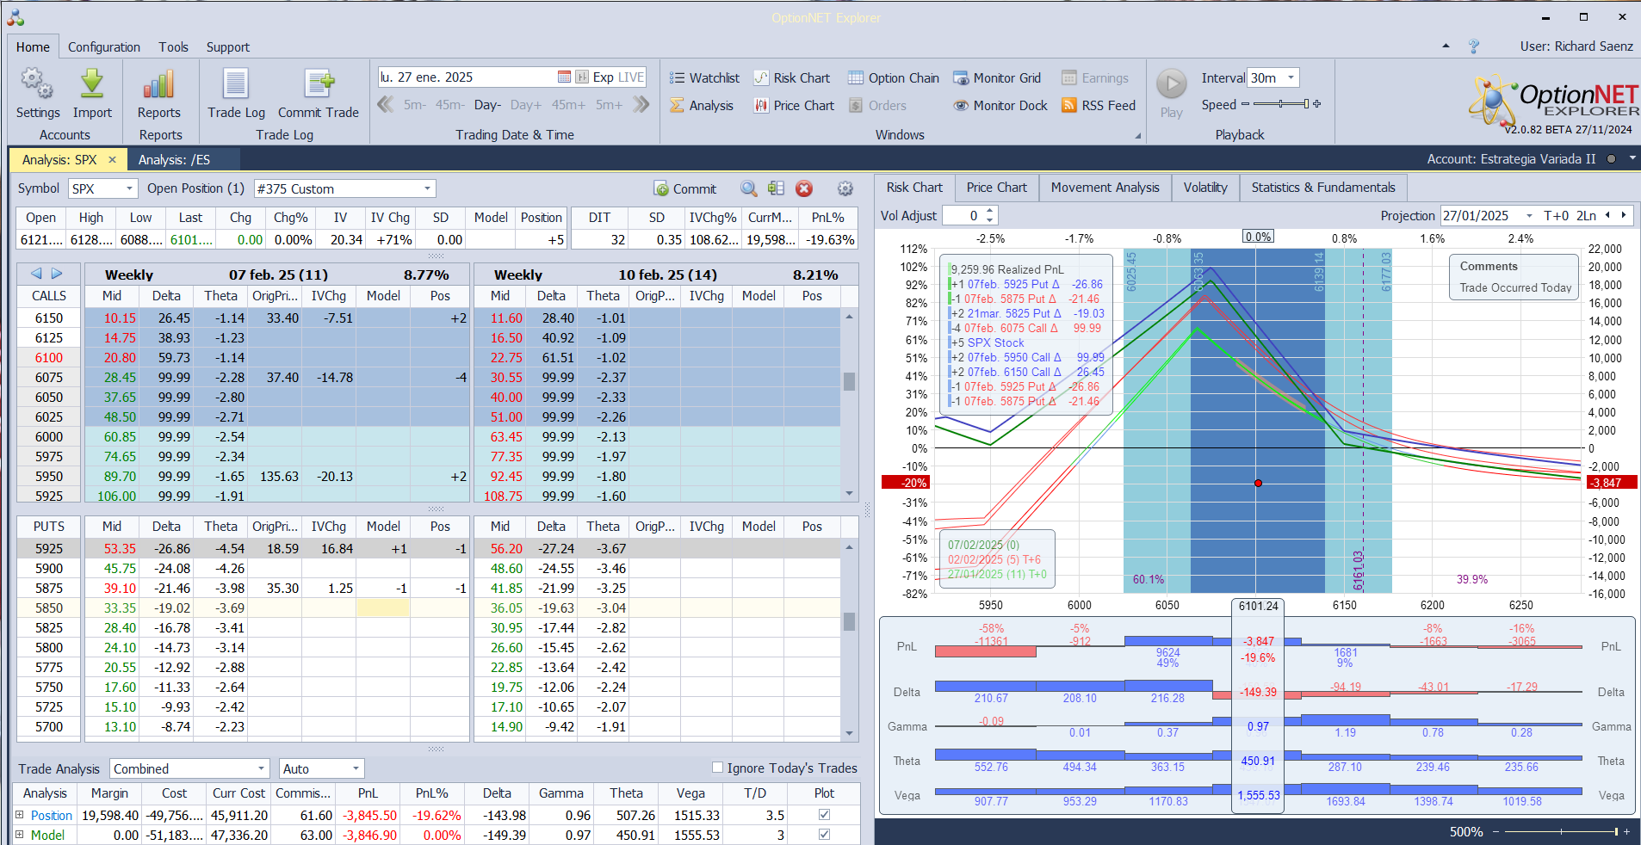Open the Reports bar chart icon
This screenshot has width=1641, height=845.
159,84
